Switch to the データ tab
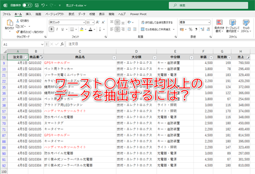This screenshot has width=255, height=174. (82, 14)
